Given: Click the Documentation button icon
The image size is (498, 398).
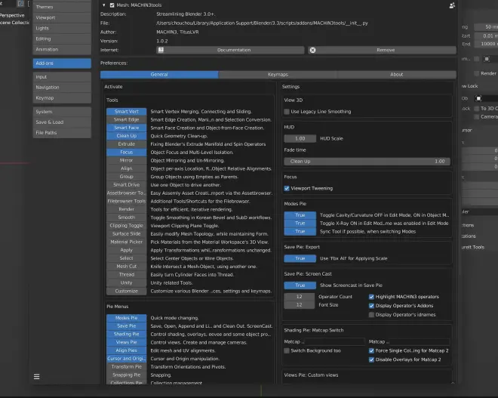Looking at the screenshot, I should click(x=161, y=50).
